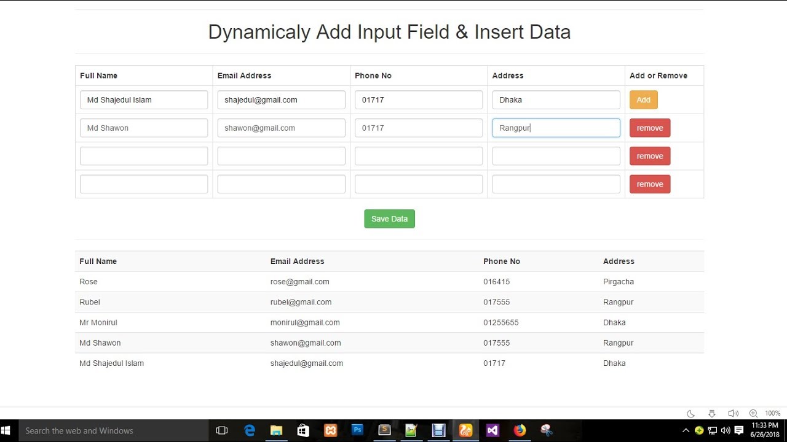Screen dimensions: 787x442
Task: Open Photoshop from the taskbar
Action: (x=357, y=430)
